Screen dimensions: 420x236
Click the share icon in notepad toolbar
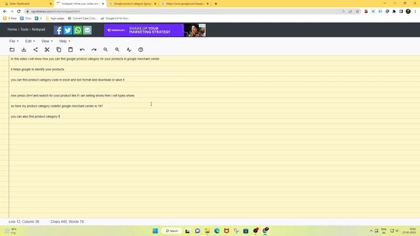(35, 50)
